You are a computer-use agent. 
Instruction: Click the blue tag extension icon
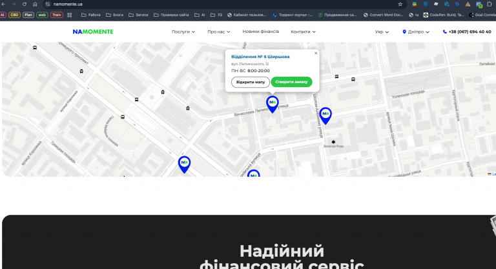pyautogui.click(x=457, y=4)
